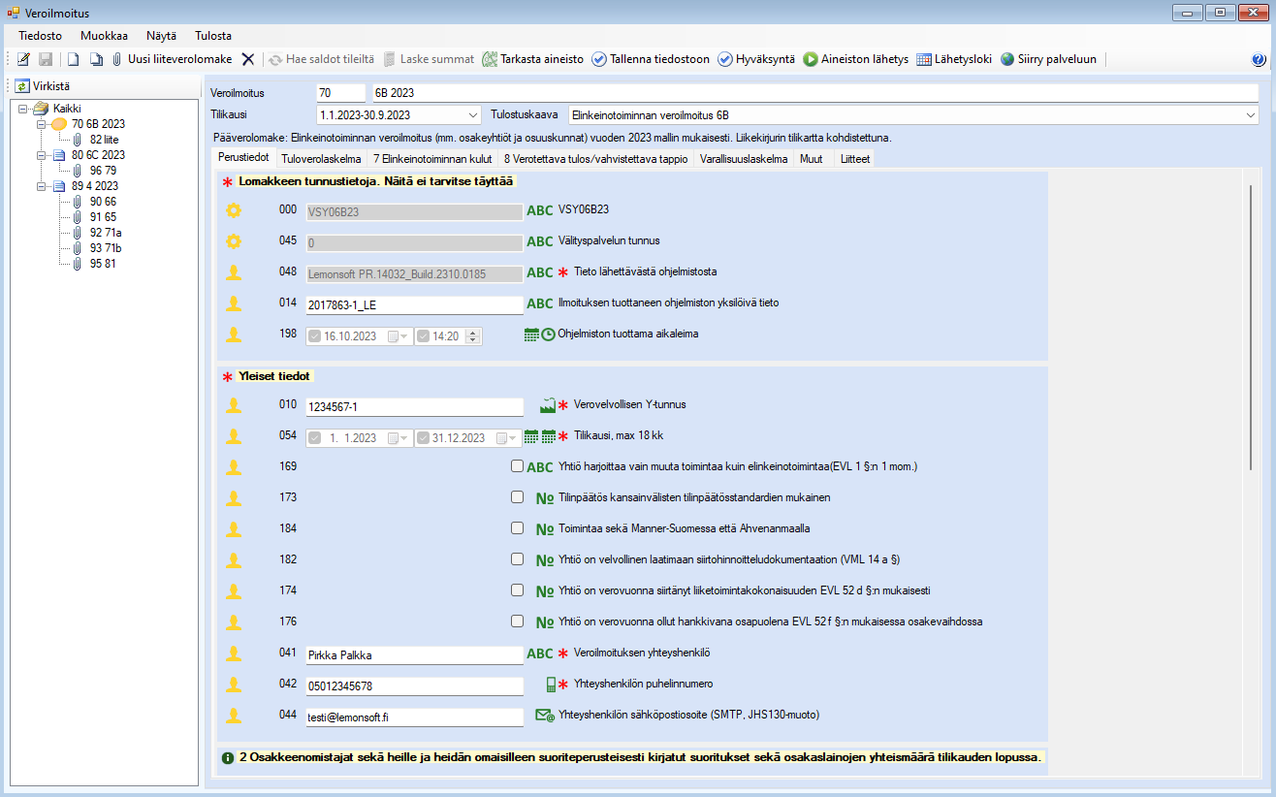
Task: Select 93 71b in the tree
Action: point(106,247)
